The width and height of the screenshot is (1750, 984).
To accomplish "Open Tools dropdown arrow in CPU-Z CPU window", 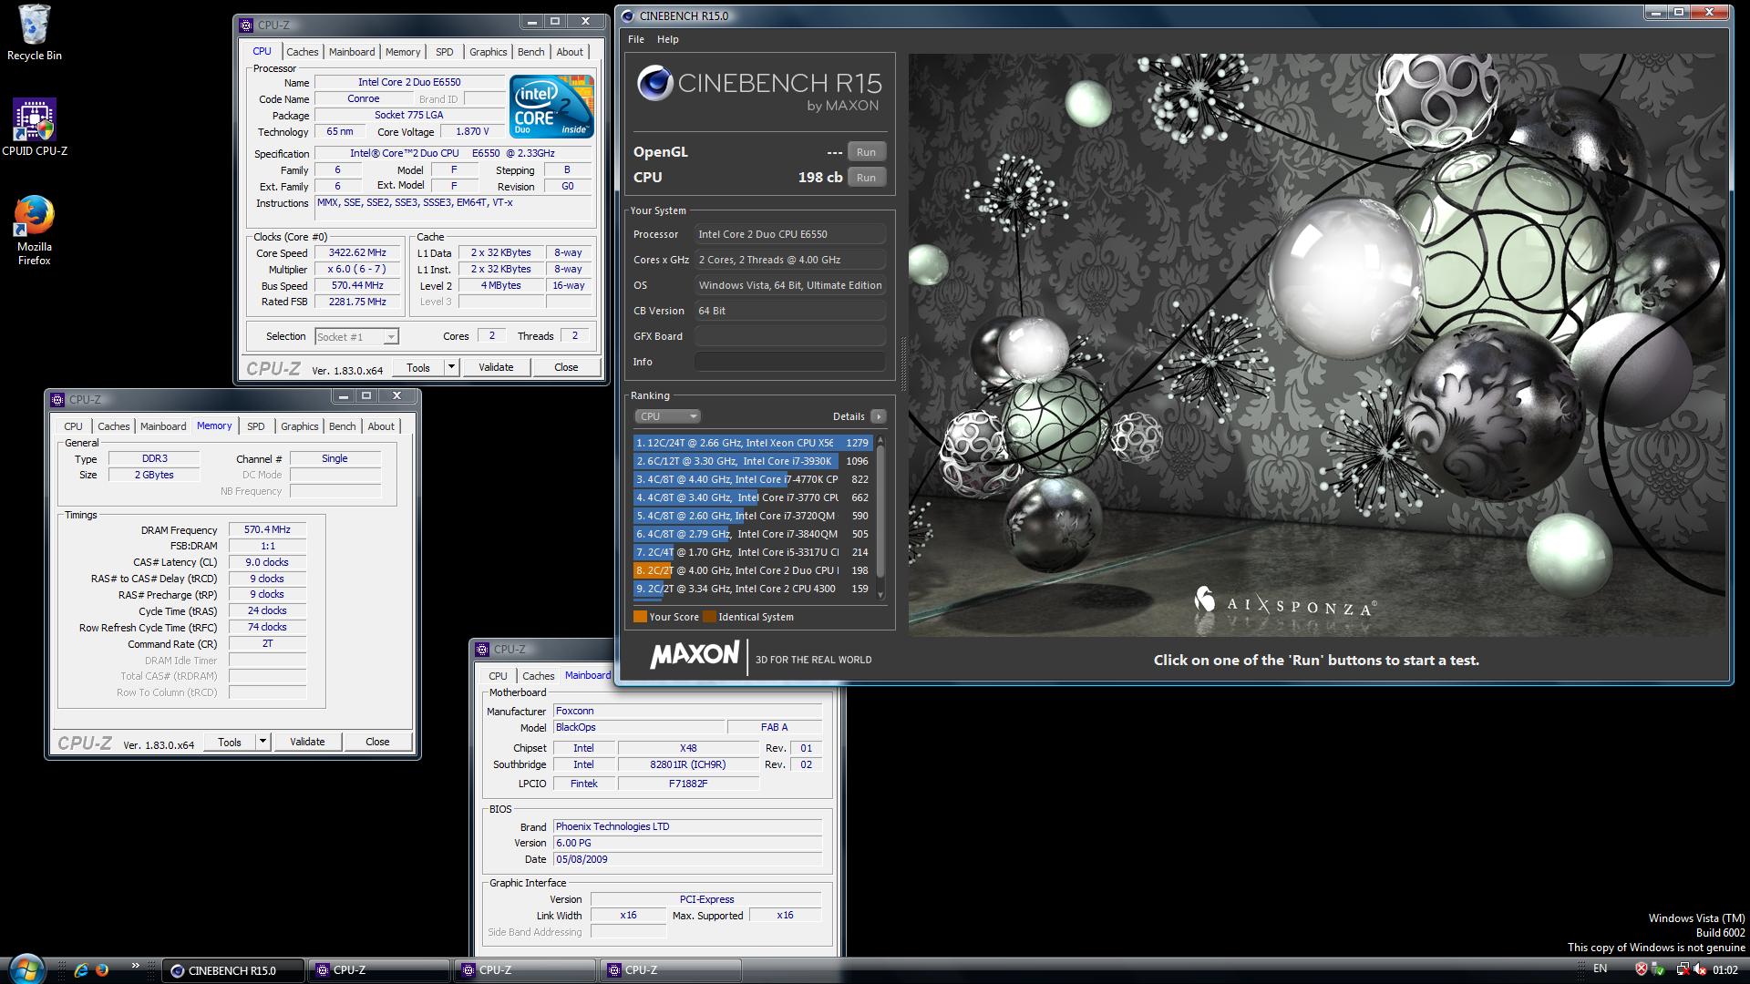I will click(451, 367).
